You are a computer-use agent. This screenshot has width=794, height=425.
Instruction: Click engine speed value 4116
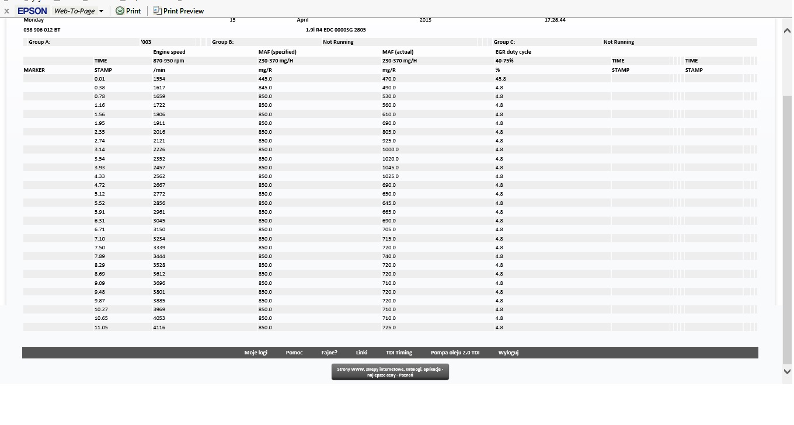coord(159,328)
